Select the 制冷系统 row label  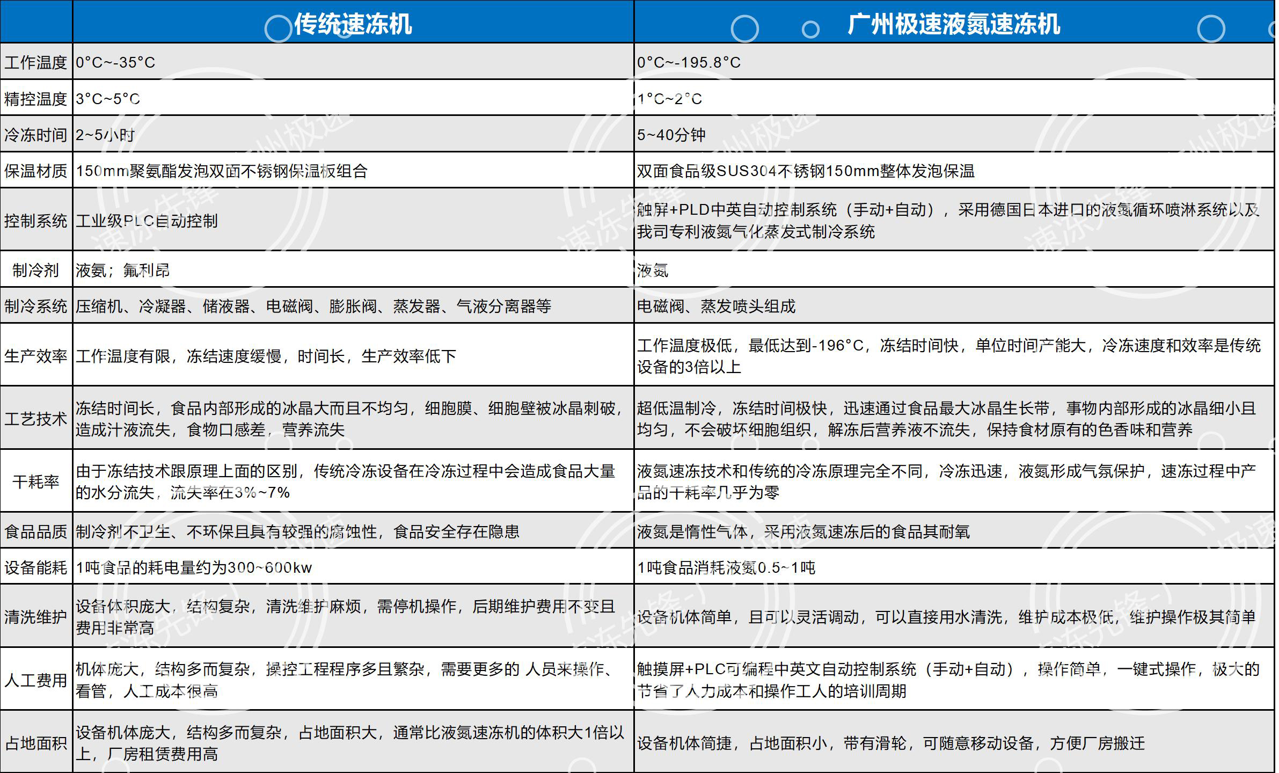36,305
